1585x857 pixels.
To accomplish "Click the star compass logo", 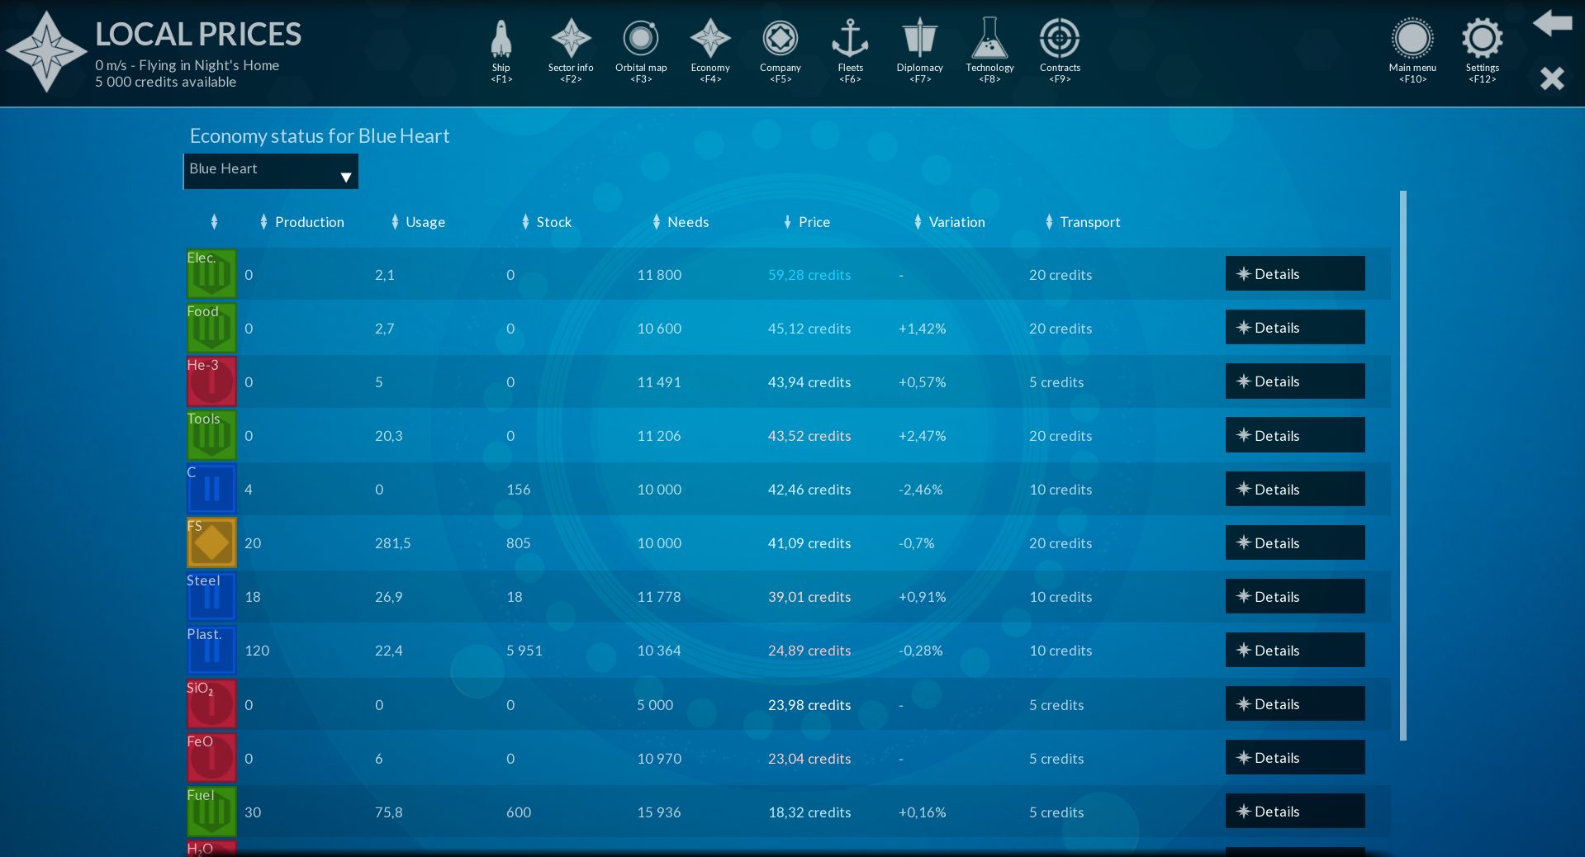I will [x=46, y=51].
